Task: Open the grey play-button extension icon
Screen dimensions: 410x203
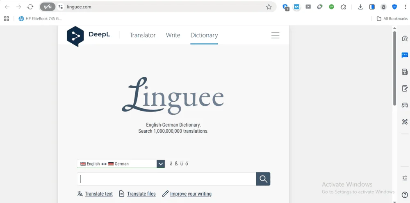Action: (308, 7)
